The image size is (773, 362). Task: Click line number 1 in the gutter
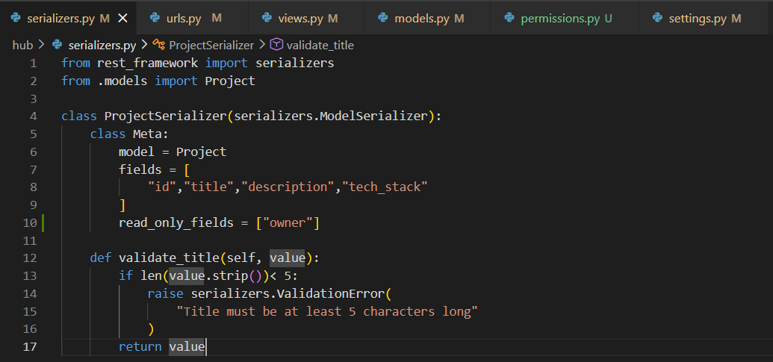(x=33, y=63)
